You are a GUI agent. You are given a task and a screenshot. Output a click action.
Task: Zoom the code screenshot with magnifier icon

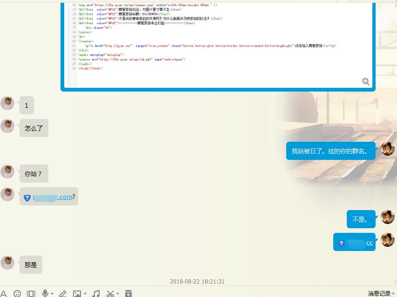[366, 81]
